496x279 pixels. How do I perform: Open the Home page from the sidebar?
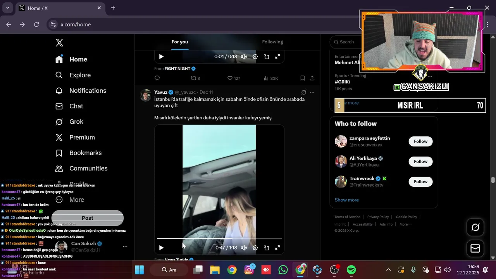click(x=71, y=59)
